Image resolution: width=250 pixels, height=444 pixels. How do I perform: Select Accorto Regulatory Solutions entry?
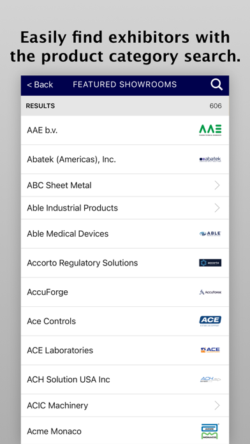[125, 263]
